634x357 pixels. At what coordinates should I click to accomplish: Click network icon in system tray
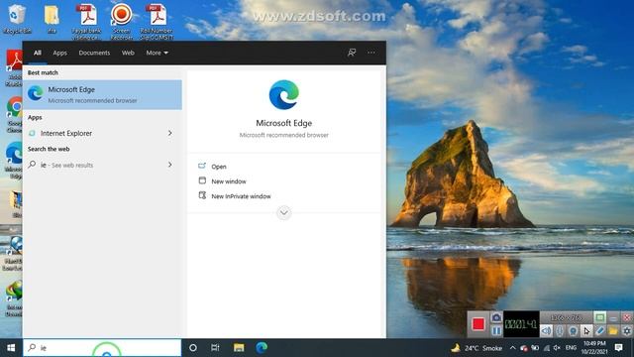(x=547, y=348)
